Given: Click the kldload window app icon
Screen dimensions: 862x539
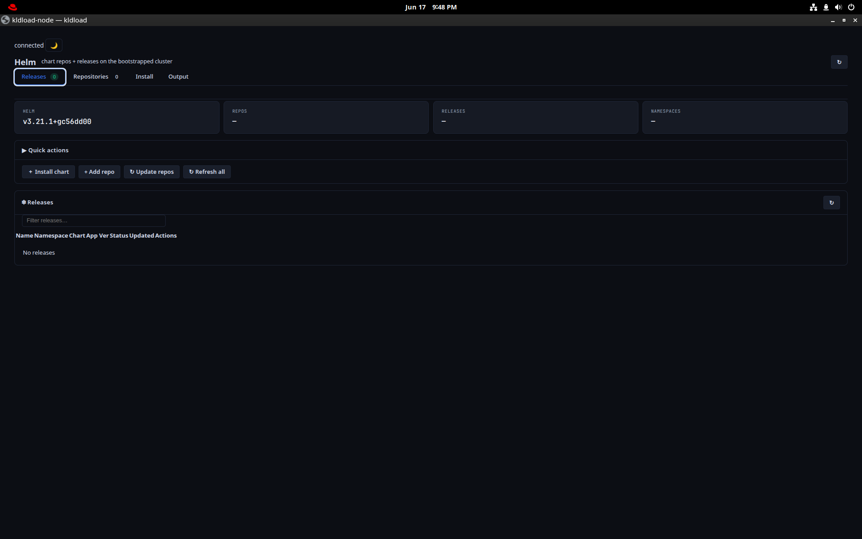Looking at the screenshot, I should pyautogui.click(x=5, y=20).
